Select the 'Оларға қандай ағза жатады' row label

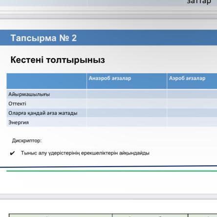click(43, 113)
